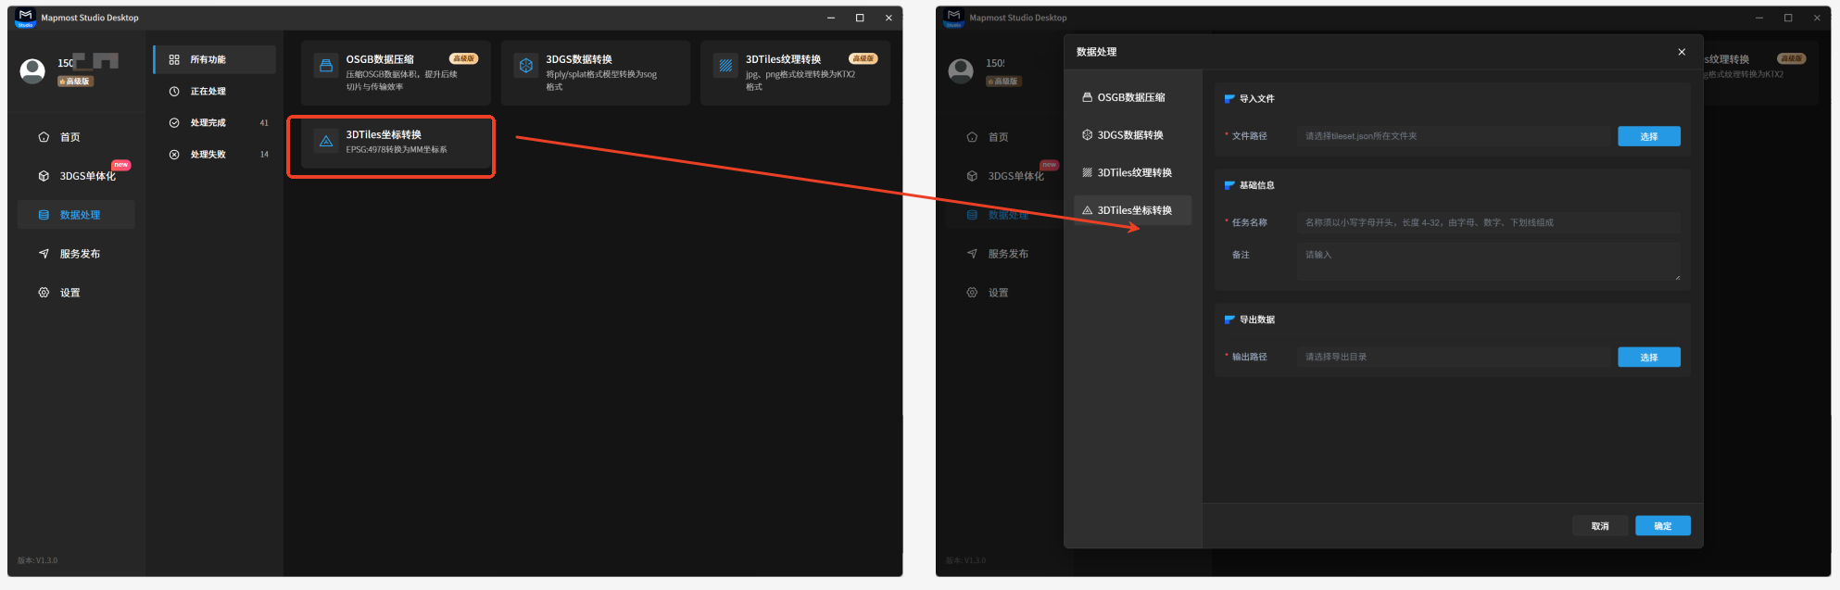
Task: Click the 备注 text area
Action: click(1489, 261)
